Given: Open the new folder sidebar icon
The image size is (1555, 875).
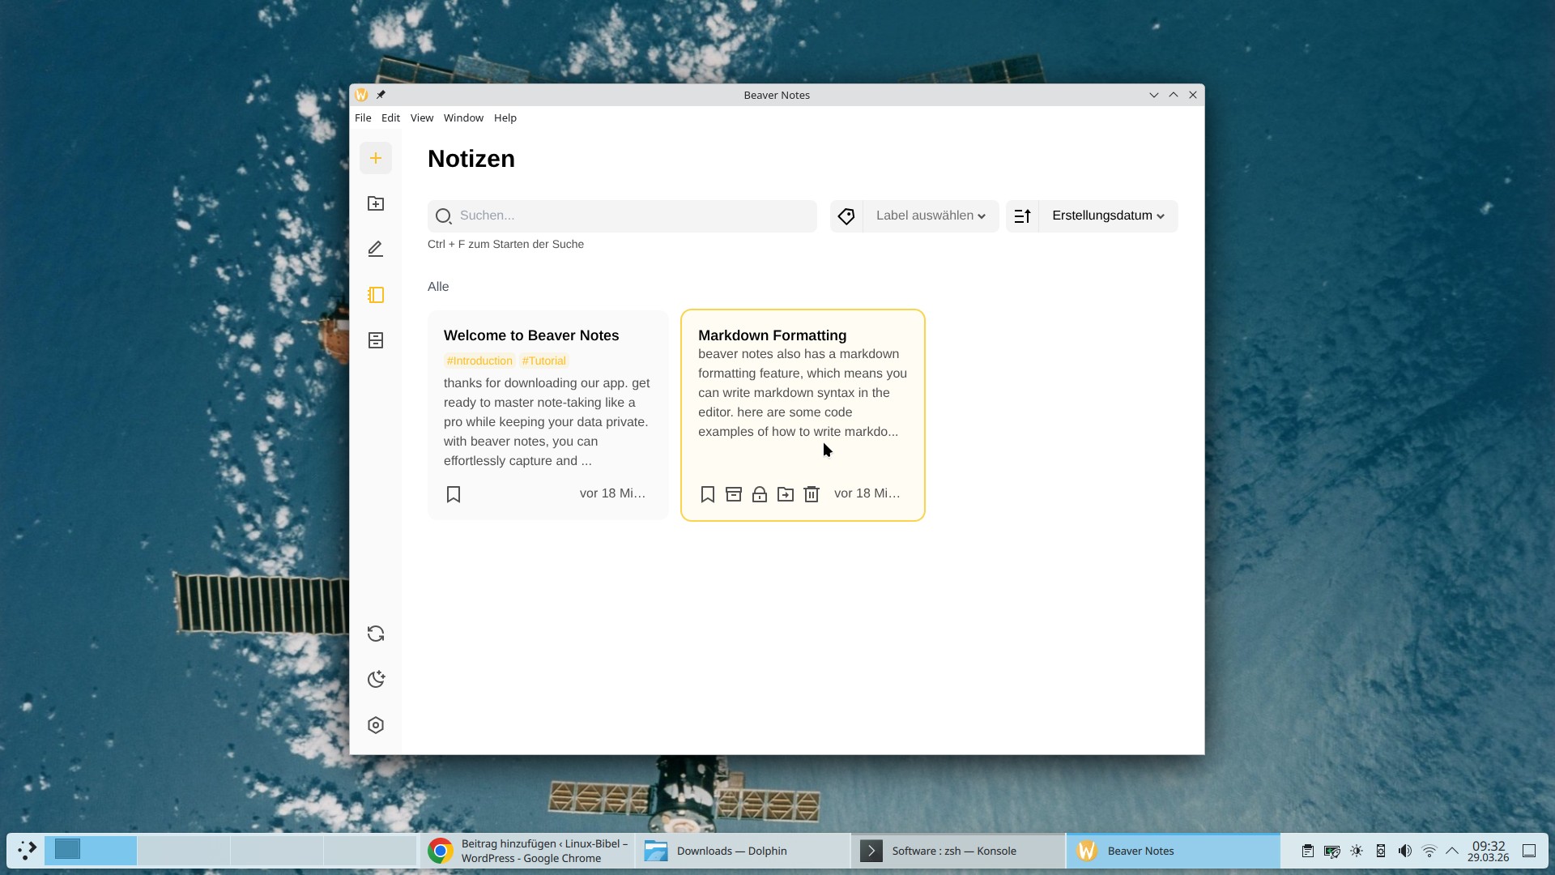Looking at the screenshot, I should (x=375, y=203).
